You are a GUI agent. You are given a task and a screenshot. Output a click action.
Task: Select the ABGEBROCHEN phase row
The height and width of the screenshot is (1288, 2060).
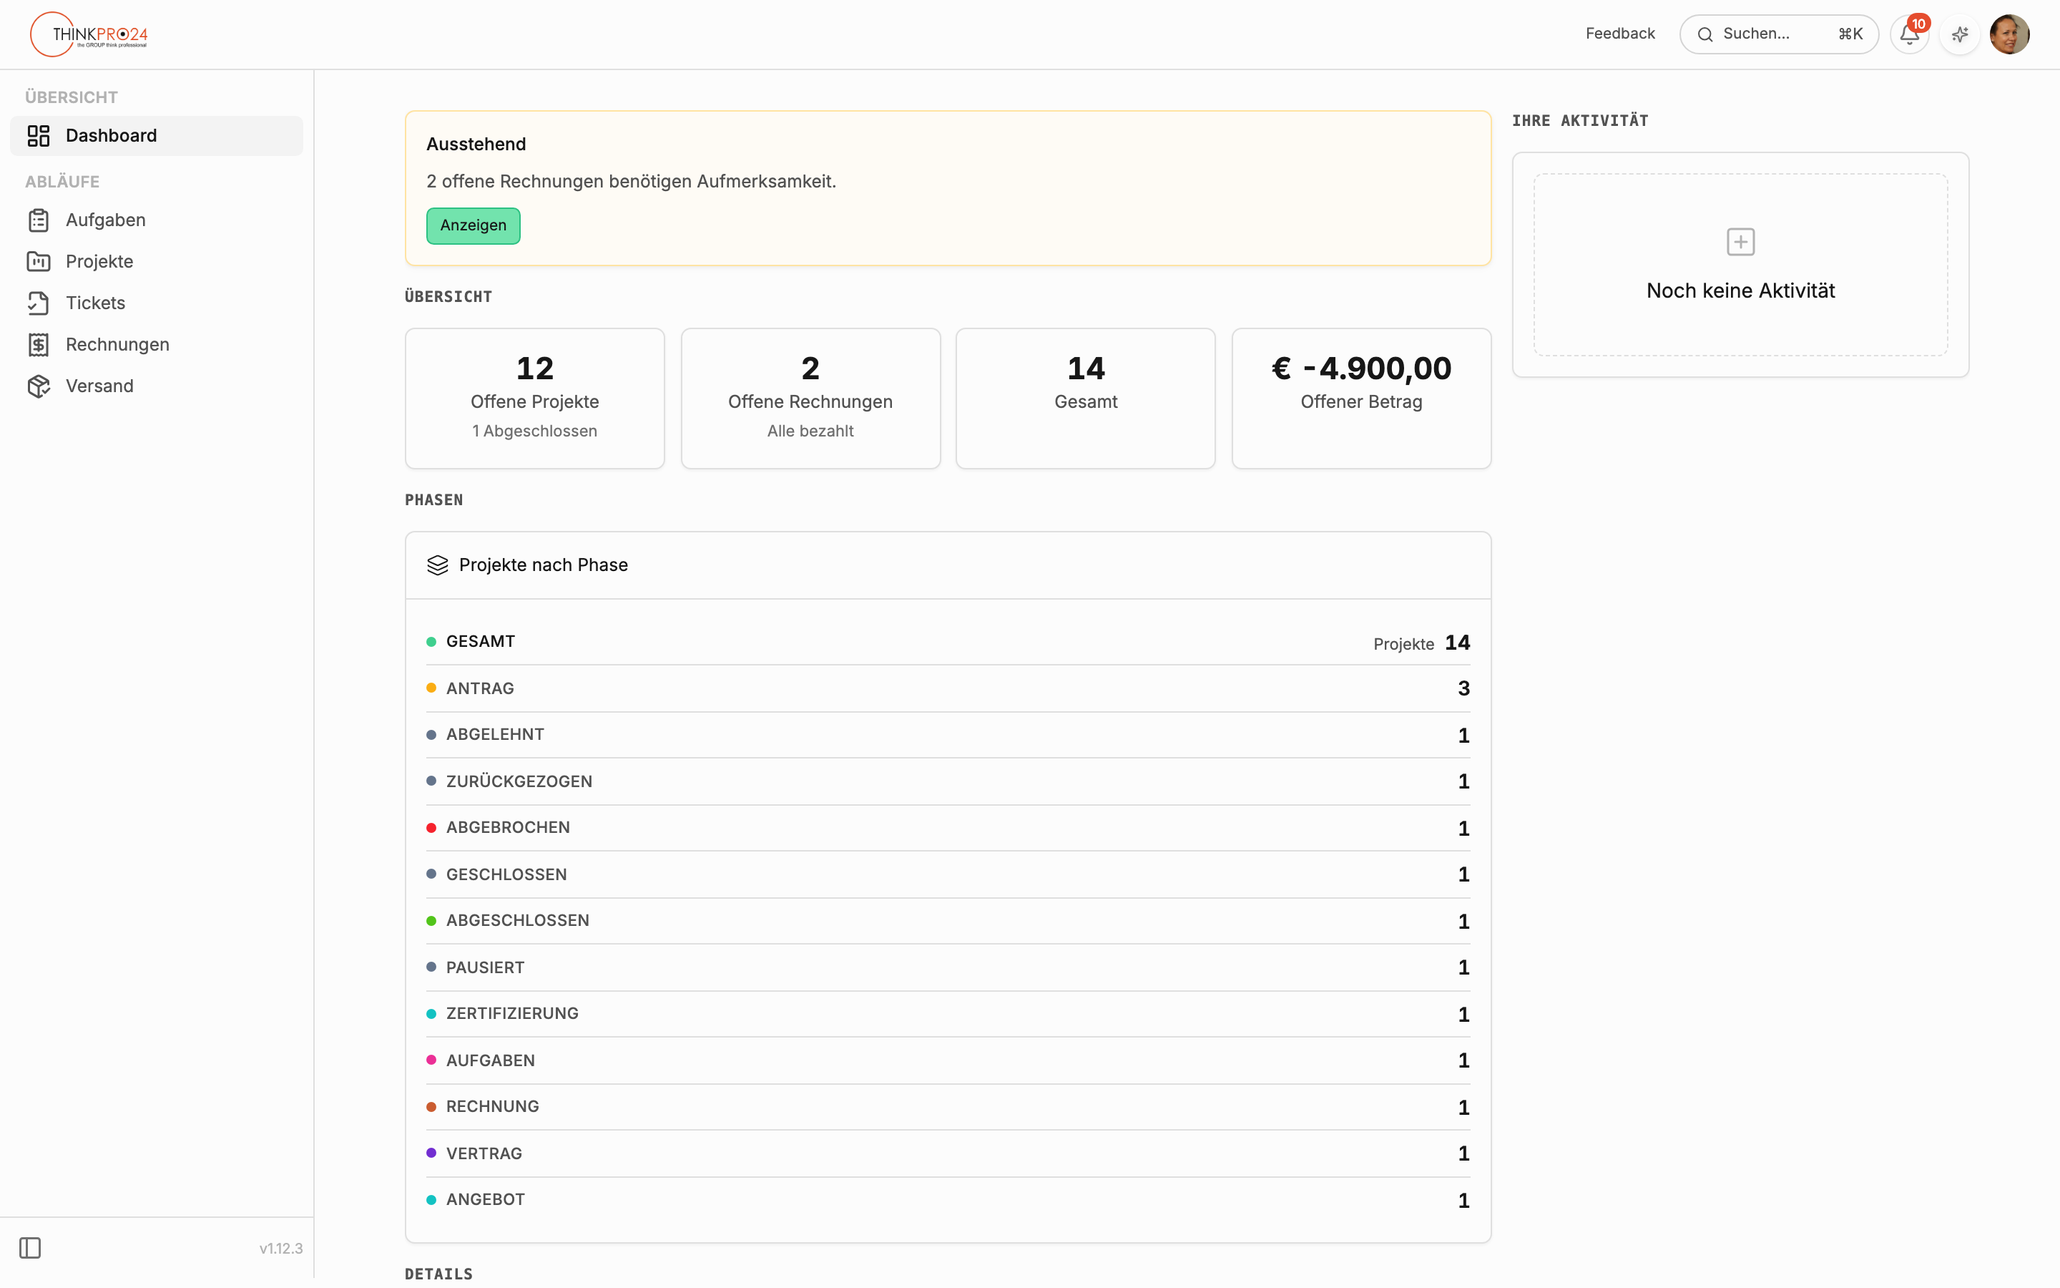pos(948,828)
